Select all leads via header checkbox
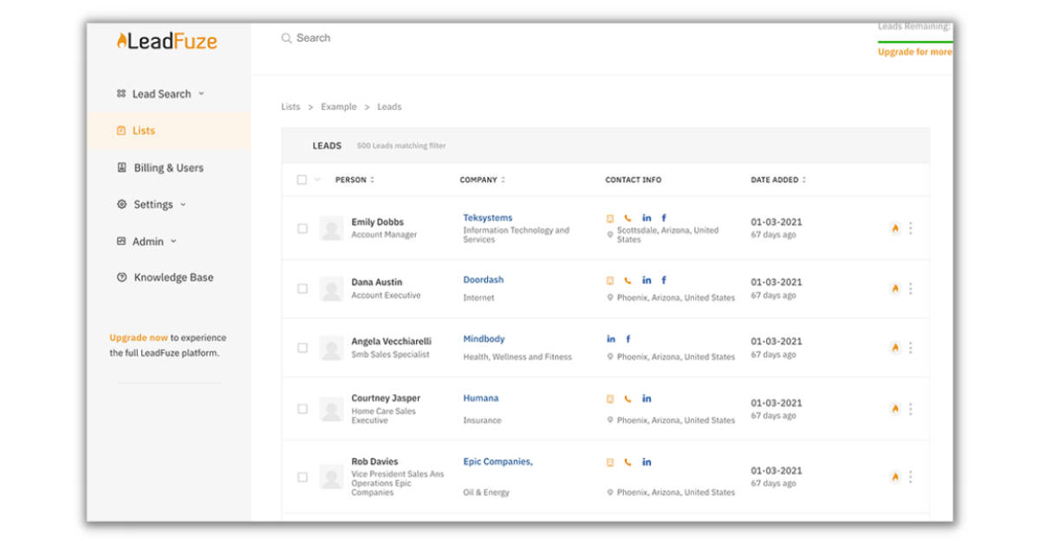Screen dimensions: 1040x546 point(301,179)
